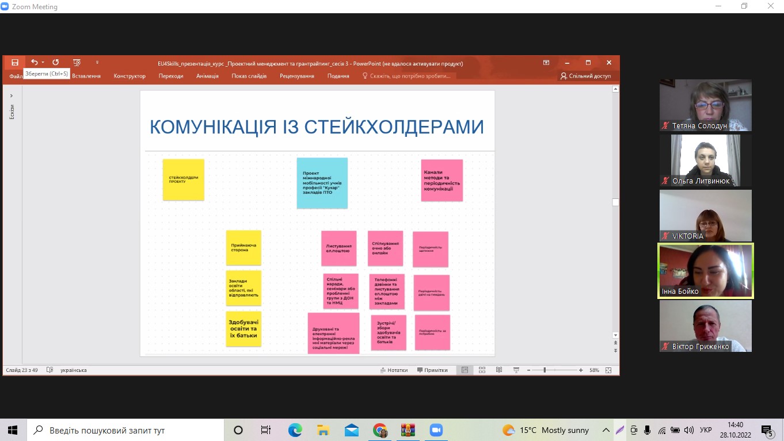Open Zoom app from the taskbar
784x441 pixels.
coord(436,430)
